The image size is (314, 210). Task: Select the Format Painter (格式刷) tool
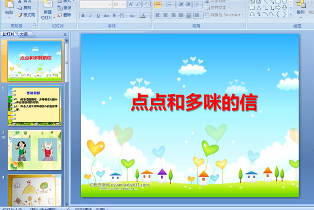(x=26, y=15)
